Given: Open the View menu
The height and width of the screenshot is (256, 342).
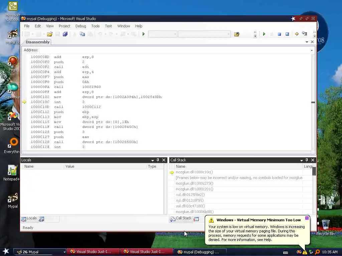Looking at the screenshot, I should [x=50, y=26].
